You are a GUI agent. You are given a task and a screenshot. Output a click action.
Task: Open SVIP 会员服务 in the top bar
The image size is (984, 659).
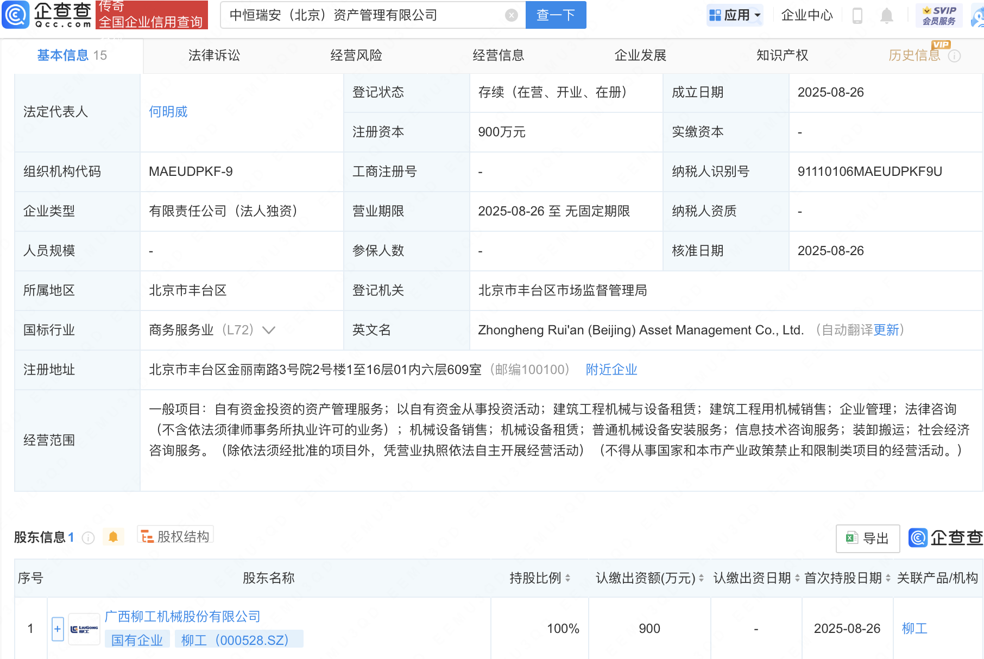[938, 15]
